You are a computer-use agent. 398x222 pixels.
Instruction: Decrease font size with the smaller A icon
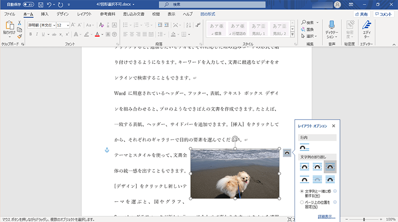pos(80,25)
